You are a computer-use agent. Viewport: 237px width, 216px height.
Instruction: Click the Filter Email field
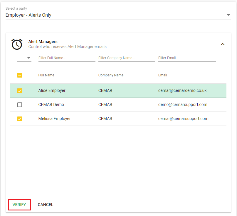[x=187, y=58]
